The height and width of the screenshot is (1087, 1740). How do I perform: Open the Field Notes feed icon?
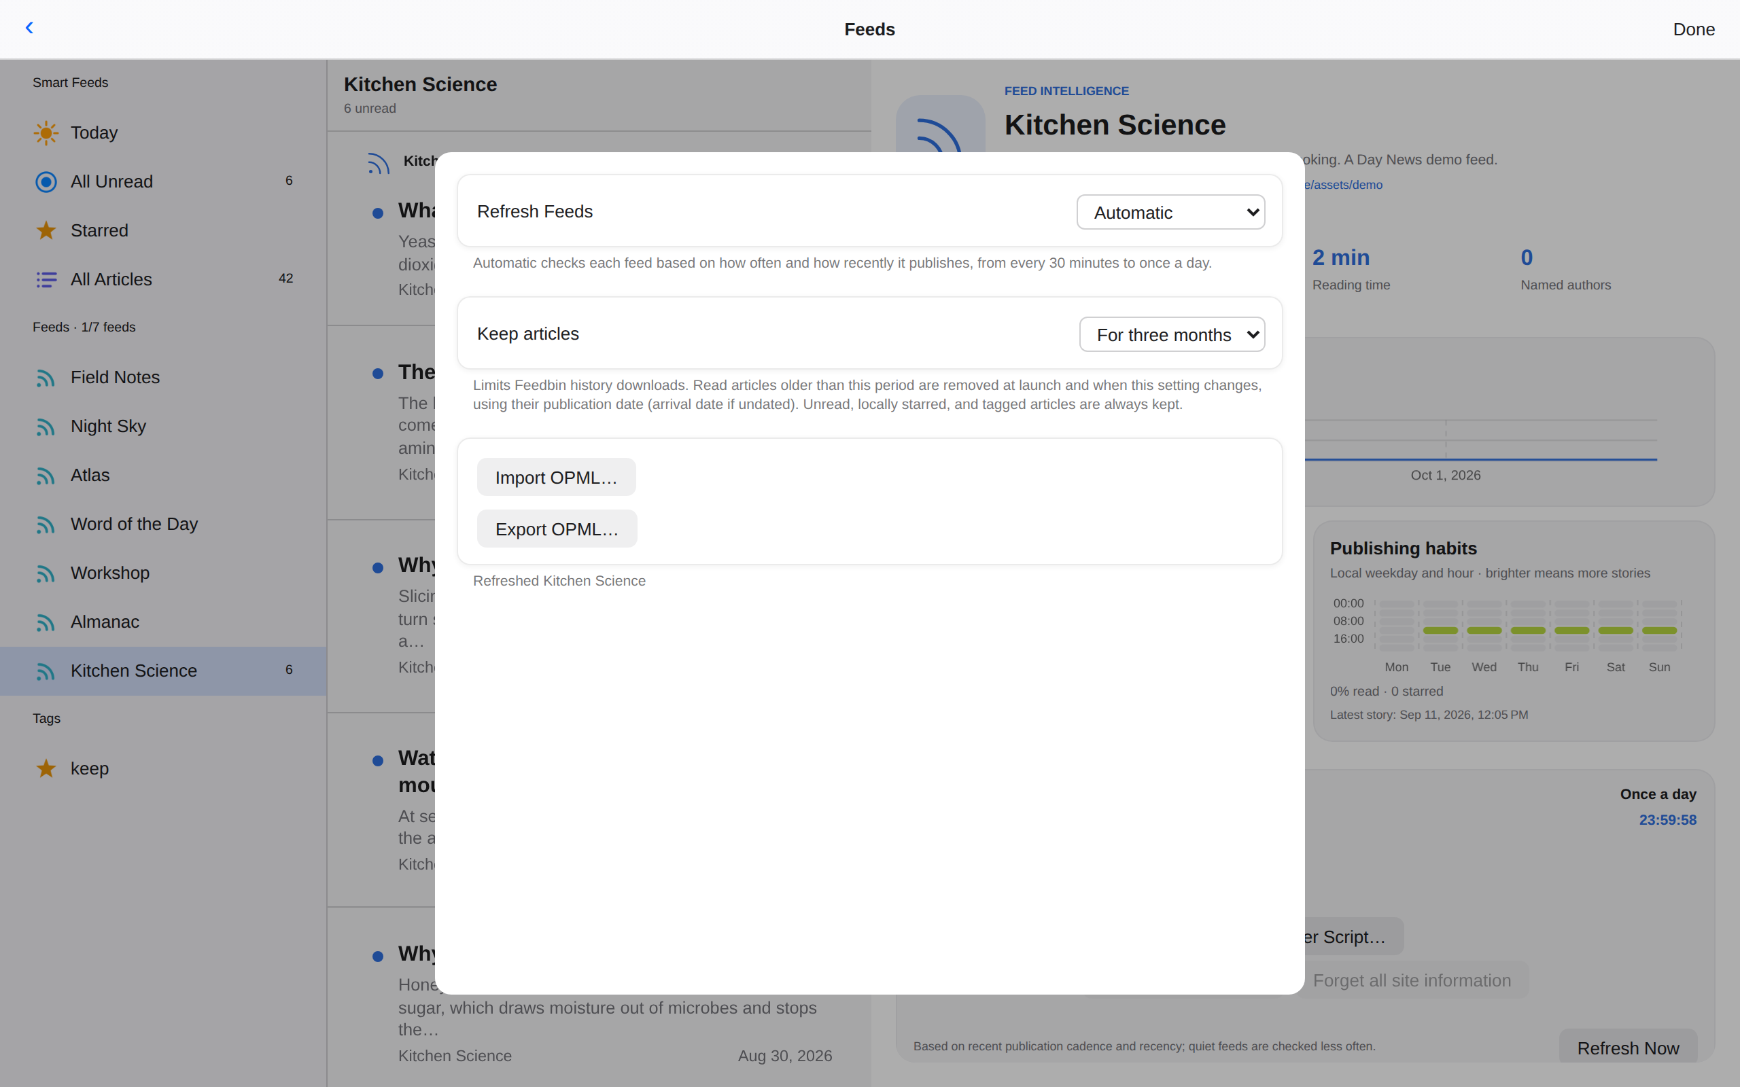[46, 378]
